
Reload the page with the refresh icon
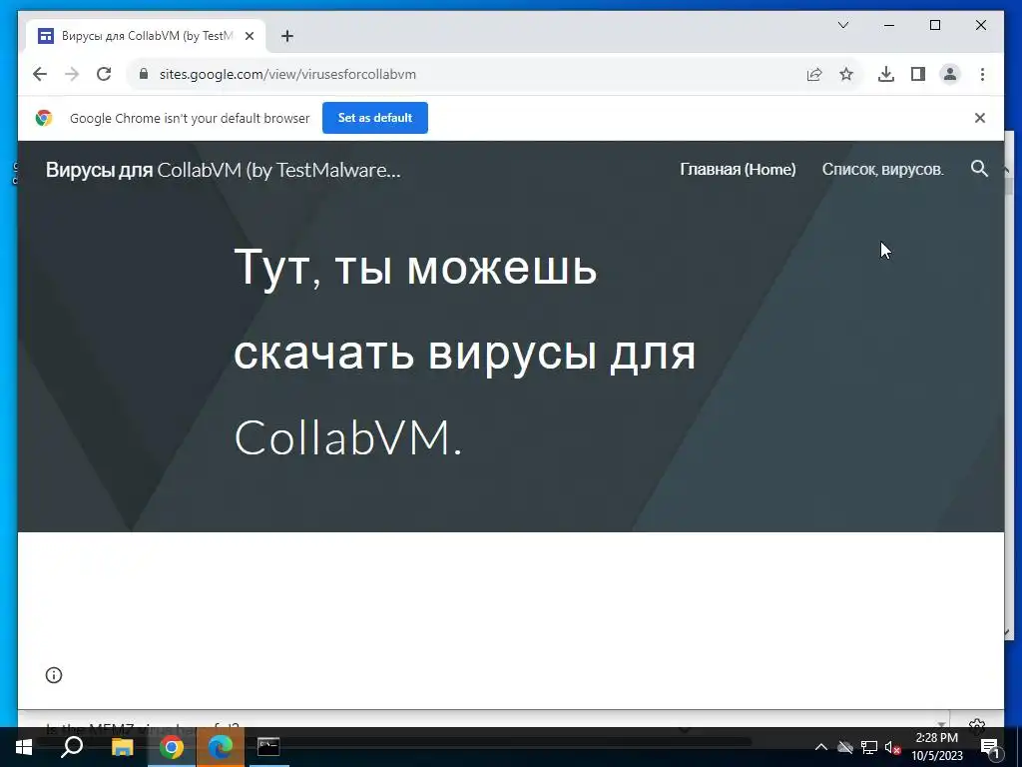(104, 74)
